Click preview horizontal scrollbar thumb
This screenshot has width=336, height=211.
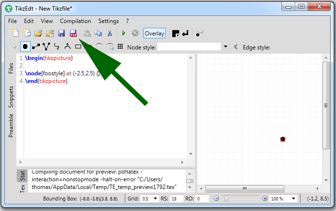(245, 188)
